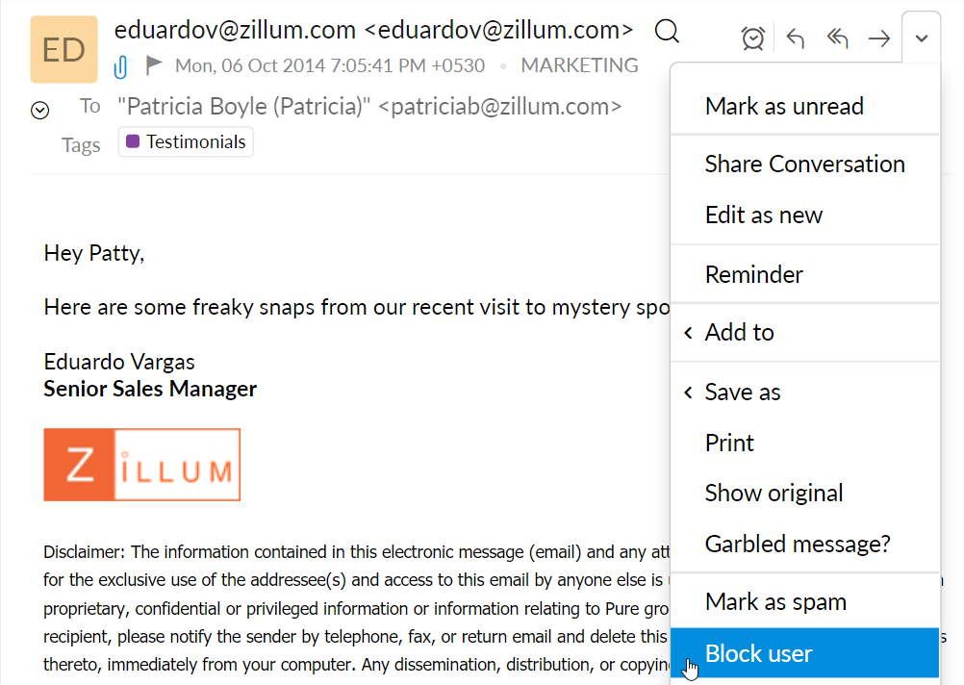Screen dimensions: 964x685
Task: Expand recipient details with the circled chevron
Action: tap(40, 111)
